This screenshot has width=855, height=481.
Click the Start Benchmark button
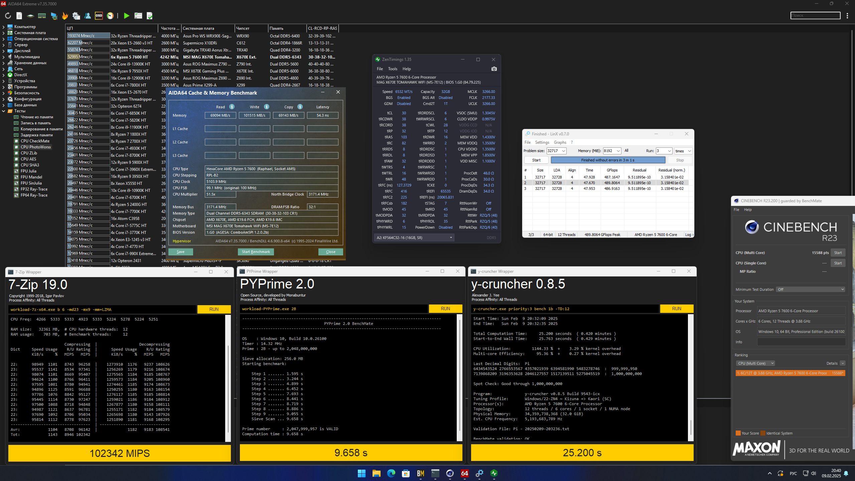pos(256,252)
